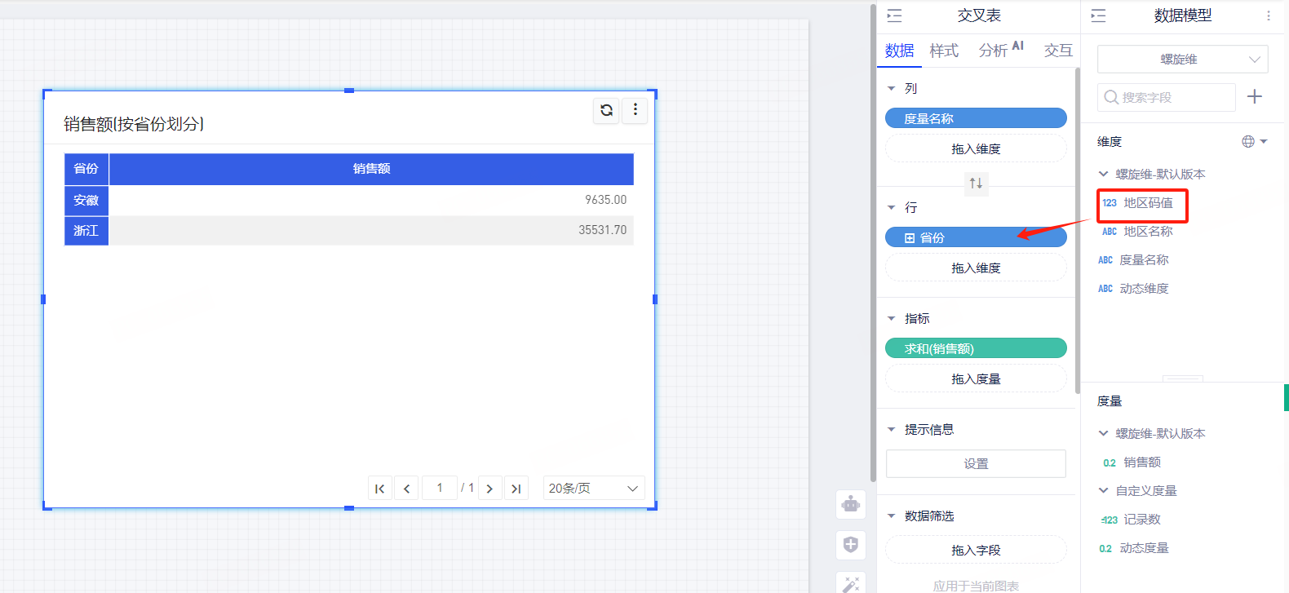
Task: Open the 螺旋维 data model dropdown
Action: (1182, 60)
